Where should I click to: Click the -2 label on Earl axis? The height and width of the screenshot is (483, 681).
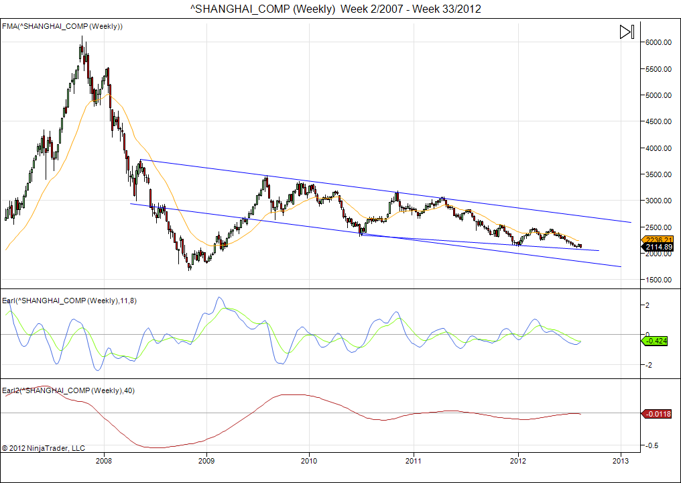(647, 366)
